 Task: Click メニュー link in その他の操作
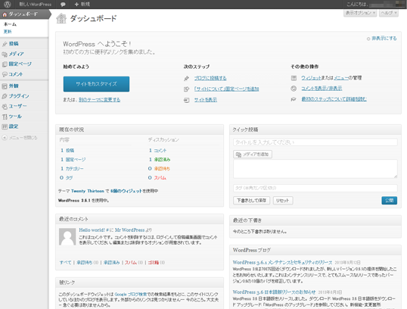tap(341, 78)
